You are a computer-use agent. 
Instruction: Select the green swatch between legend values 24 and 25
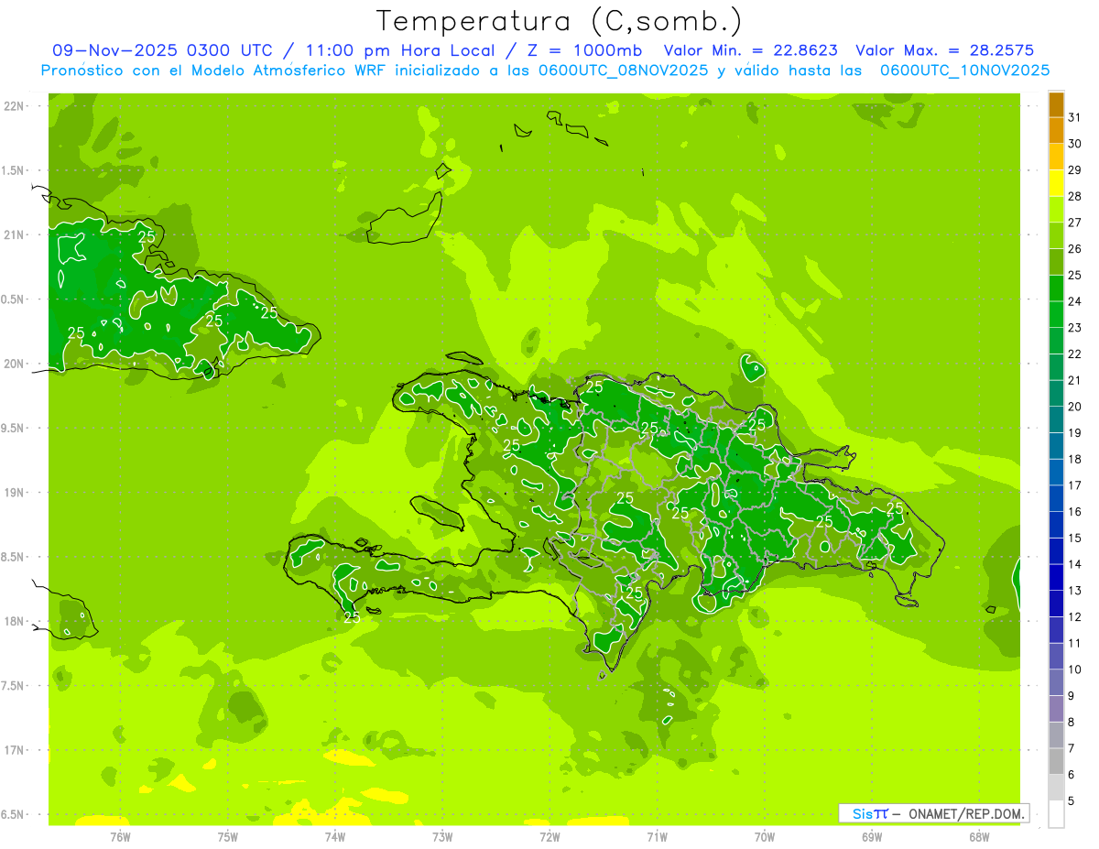(1056, 288)
